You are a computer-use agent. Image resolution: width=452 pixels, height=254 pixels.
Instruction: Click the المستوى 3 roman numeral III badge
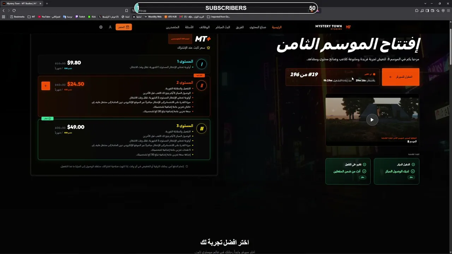pyautogui.click(x=202, y=128)
